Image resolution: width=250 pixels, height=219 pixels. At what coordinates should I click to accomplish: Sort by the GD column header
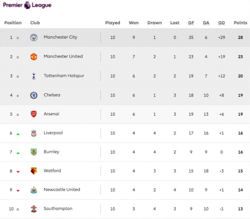click(x=221, y=23)
